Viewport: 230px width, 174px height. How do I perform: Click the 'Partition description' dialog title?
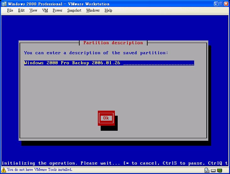coord(113,43)
